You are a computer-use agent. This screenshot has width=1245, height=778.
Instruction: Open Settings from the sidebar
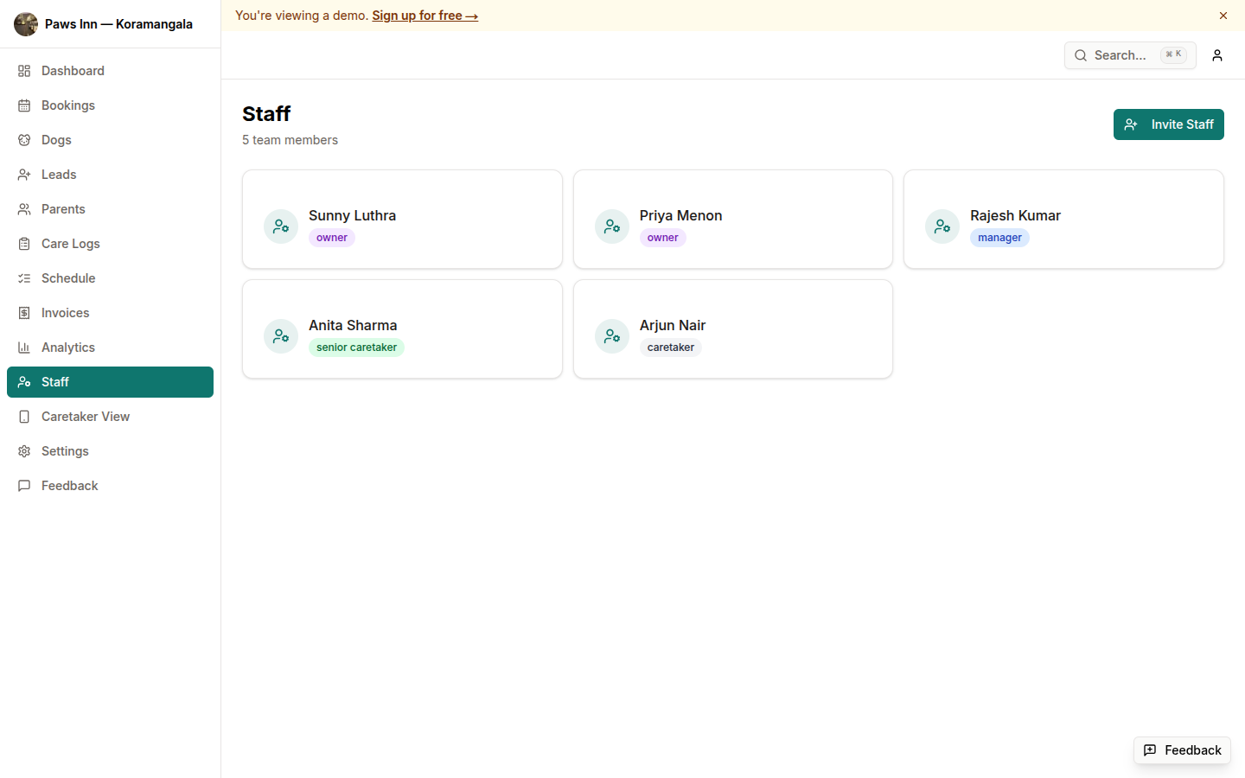(65, 451)
